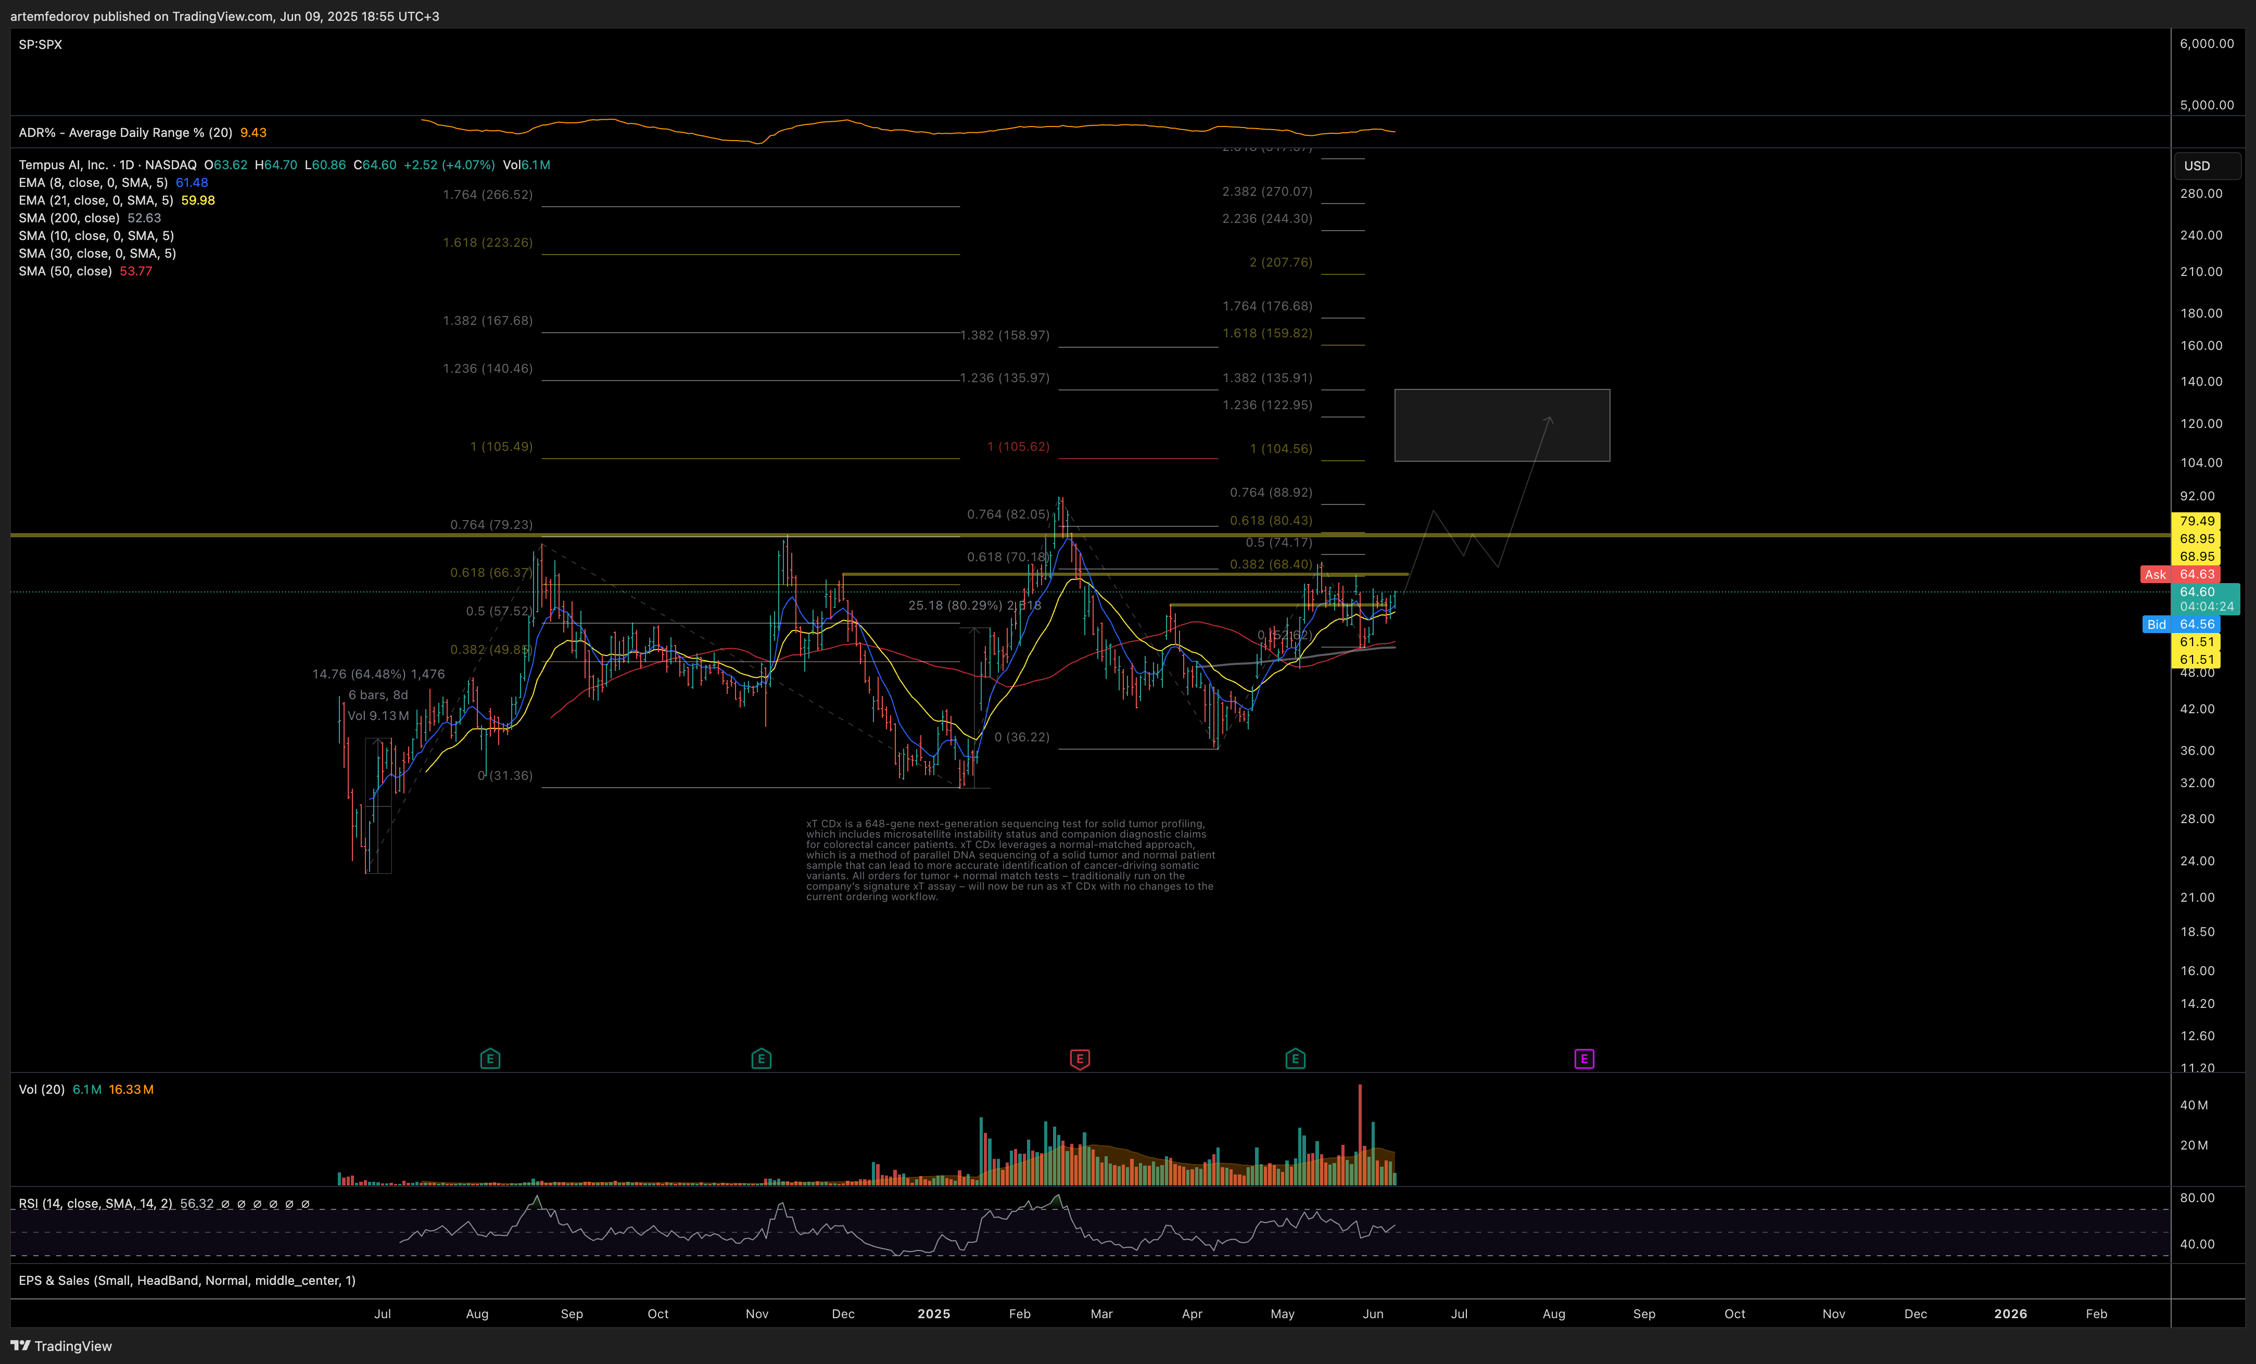Click the 1.764 (176.68) Fibonacci label

click(x=1267, y=306)
